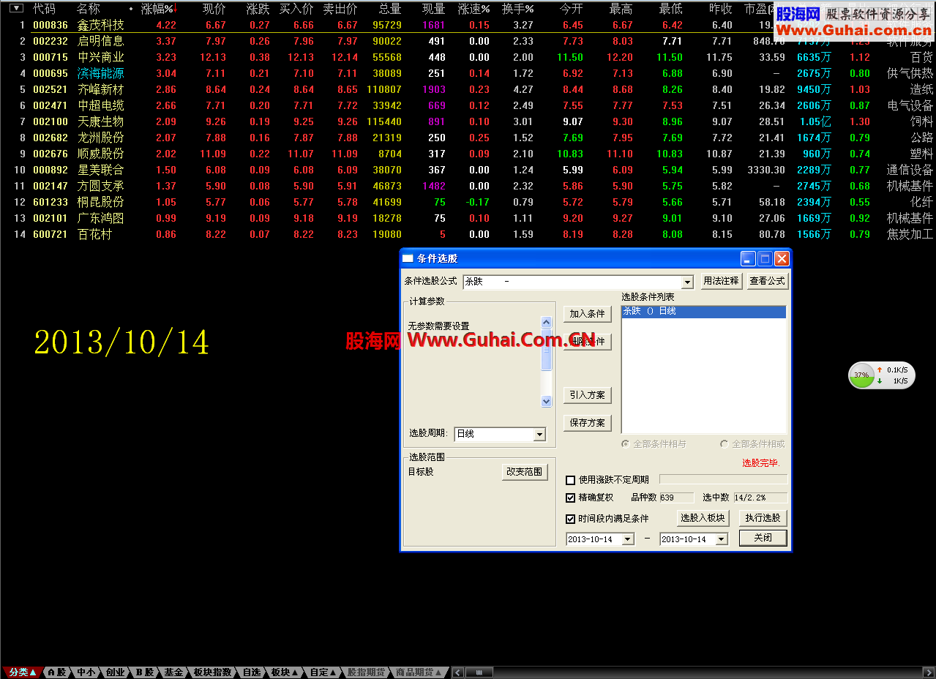Click the 加入条件 button
The height and width of the screenshot is (679, 936).
click(x=588, y=314)
